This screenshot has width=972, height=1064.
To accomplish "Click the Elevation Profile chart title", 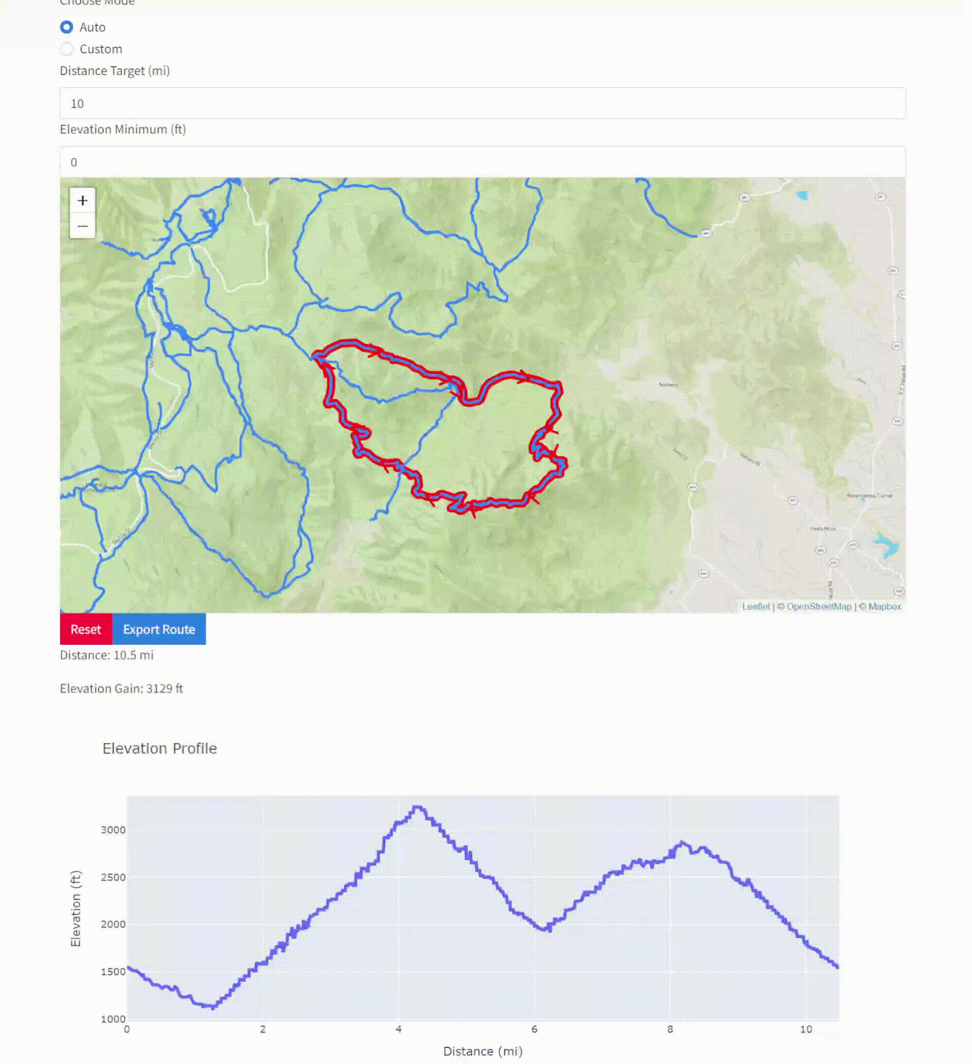I will [159, 749].
